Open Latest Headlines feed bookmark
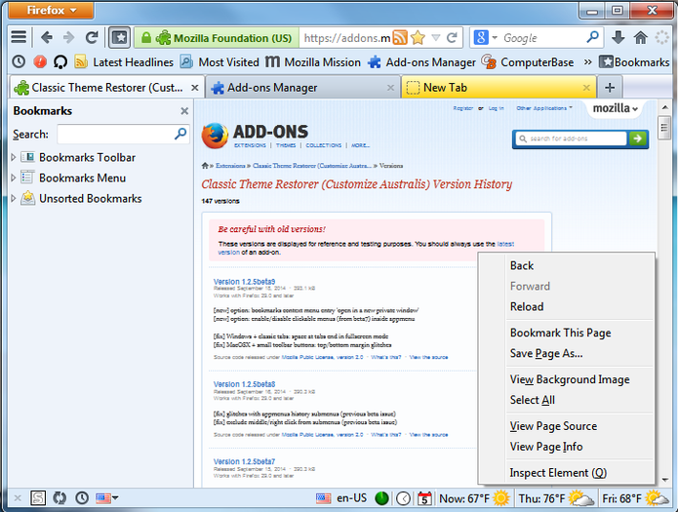 pos(124,62)
